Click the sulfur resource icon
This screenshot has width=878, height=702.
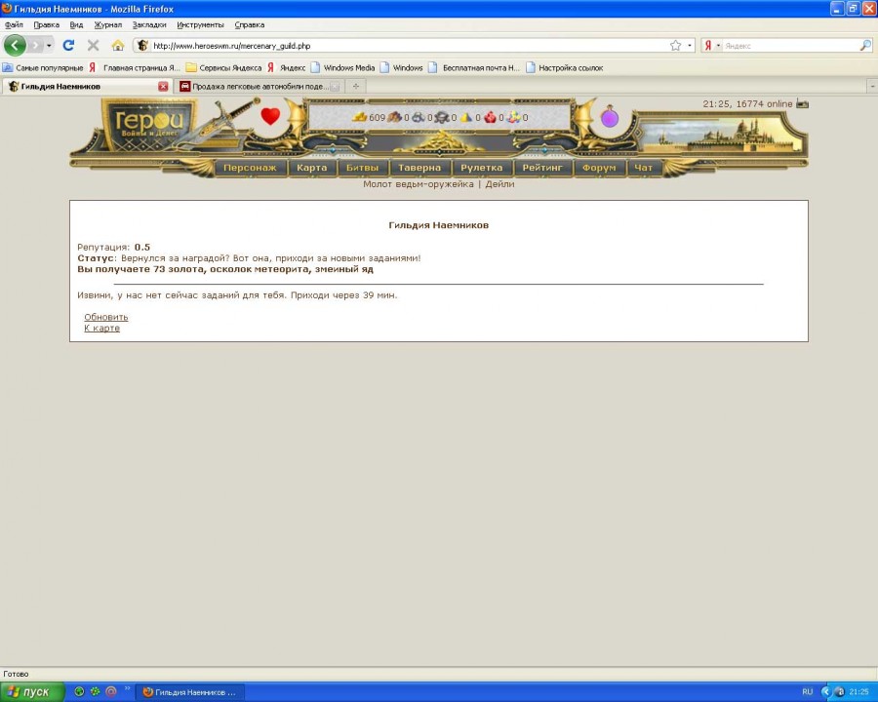point(466,117)
